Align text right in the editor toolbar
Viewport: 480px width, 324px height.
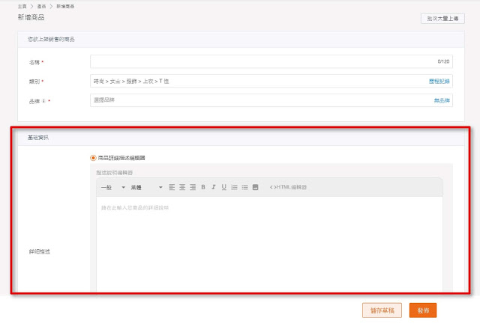193,187
